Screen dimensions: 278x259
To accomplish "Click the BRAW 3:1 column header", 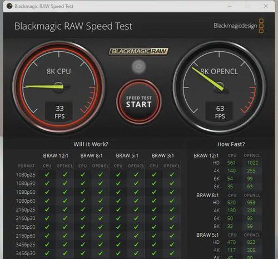I will (163, 155).
